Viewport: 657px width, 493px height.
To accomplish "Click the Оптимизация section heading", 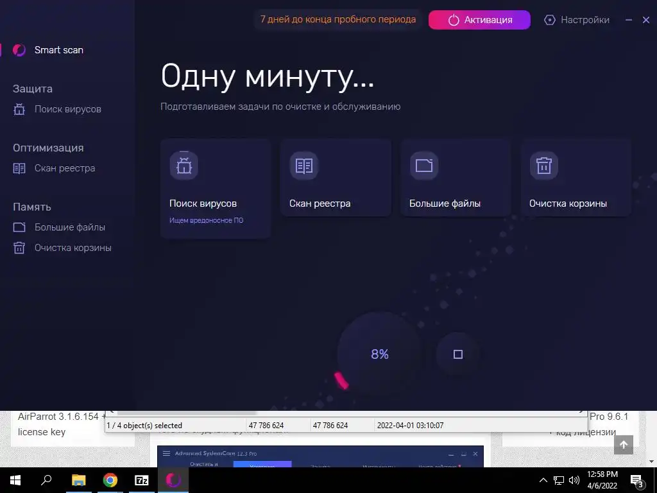I will point(48,148).
